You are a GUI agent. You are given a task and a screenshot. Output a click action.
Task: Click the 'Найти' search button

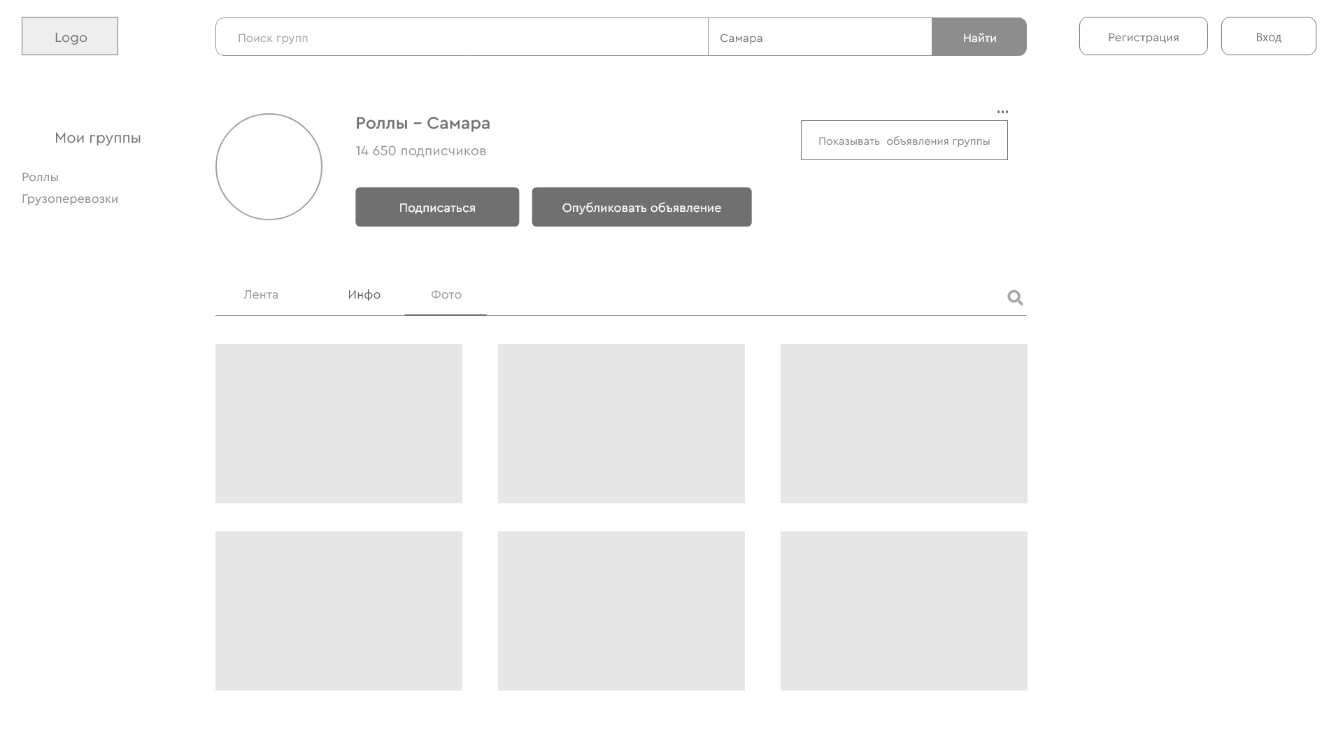(x=979, y=37)
